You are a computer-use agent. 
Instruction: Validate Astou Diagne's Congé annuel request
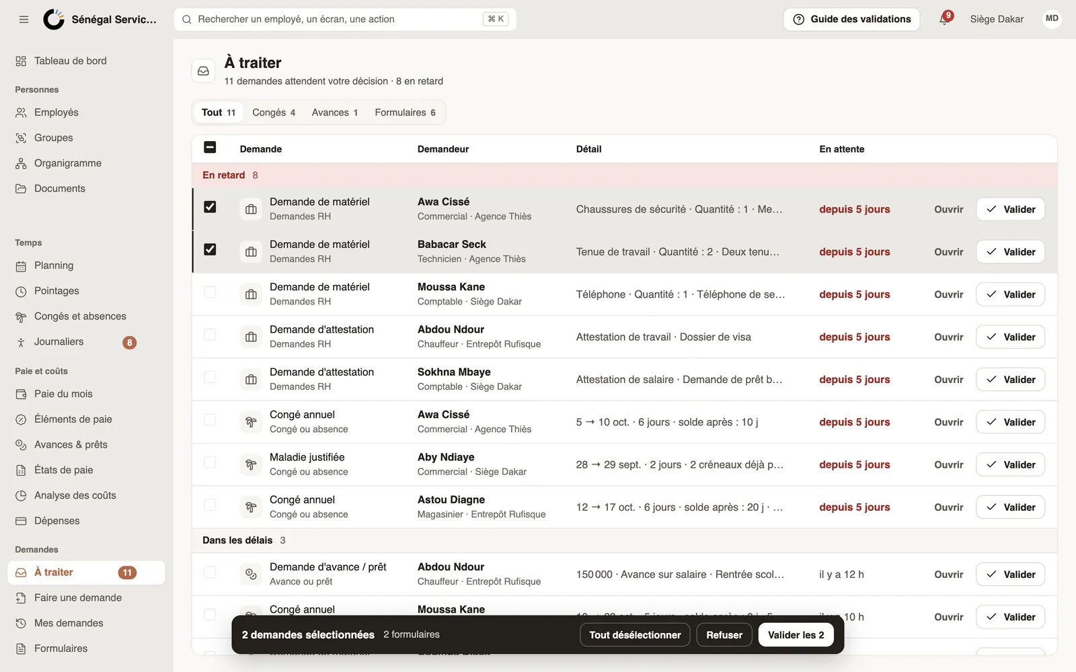(1010, 507)
